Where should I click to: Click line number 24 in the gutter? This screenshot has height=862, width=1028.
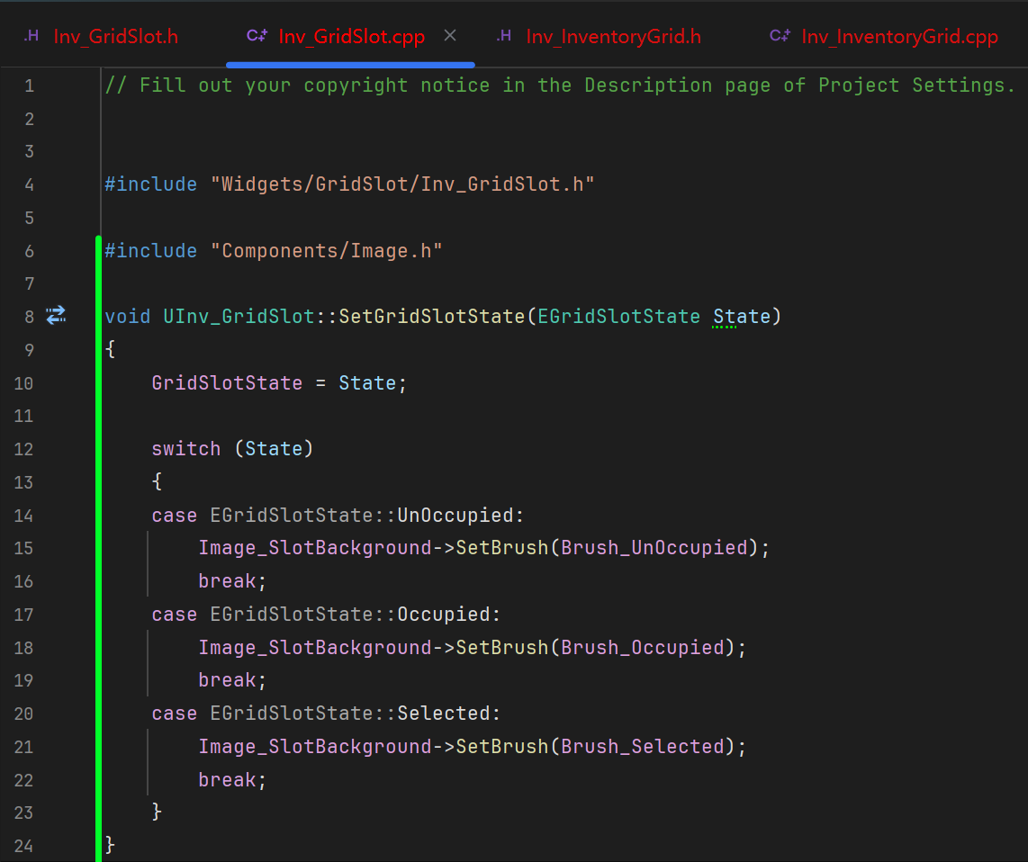coord(23,846)
